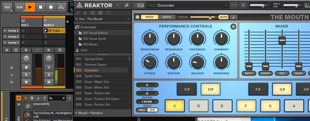
Task: Open the Ens - The Mouth dropdown
Action: coord(102,19)
